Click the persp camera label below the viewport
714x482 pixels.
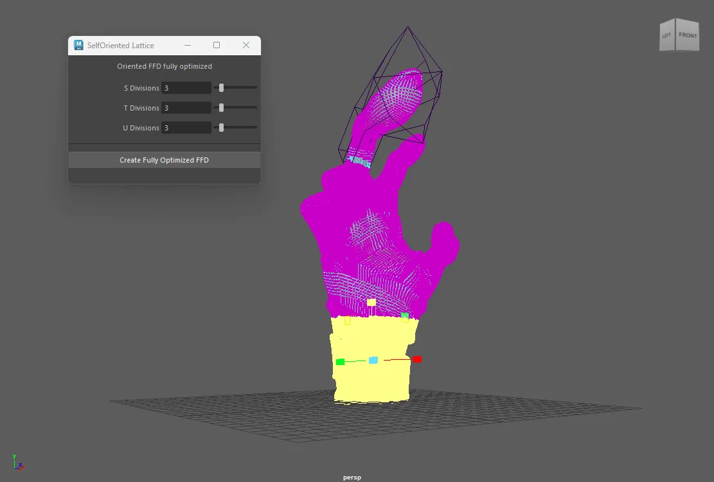click(352, 477)
